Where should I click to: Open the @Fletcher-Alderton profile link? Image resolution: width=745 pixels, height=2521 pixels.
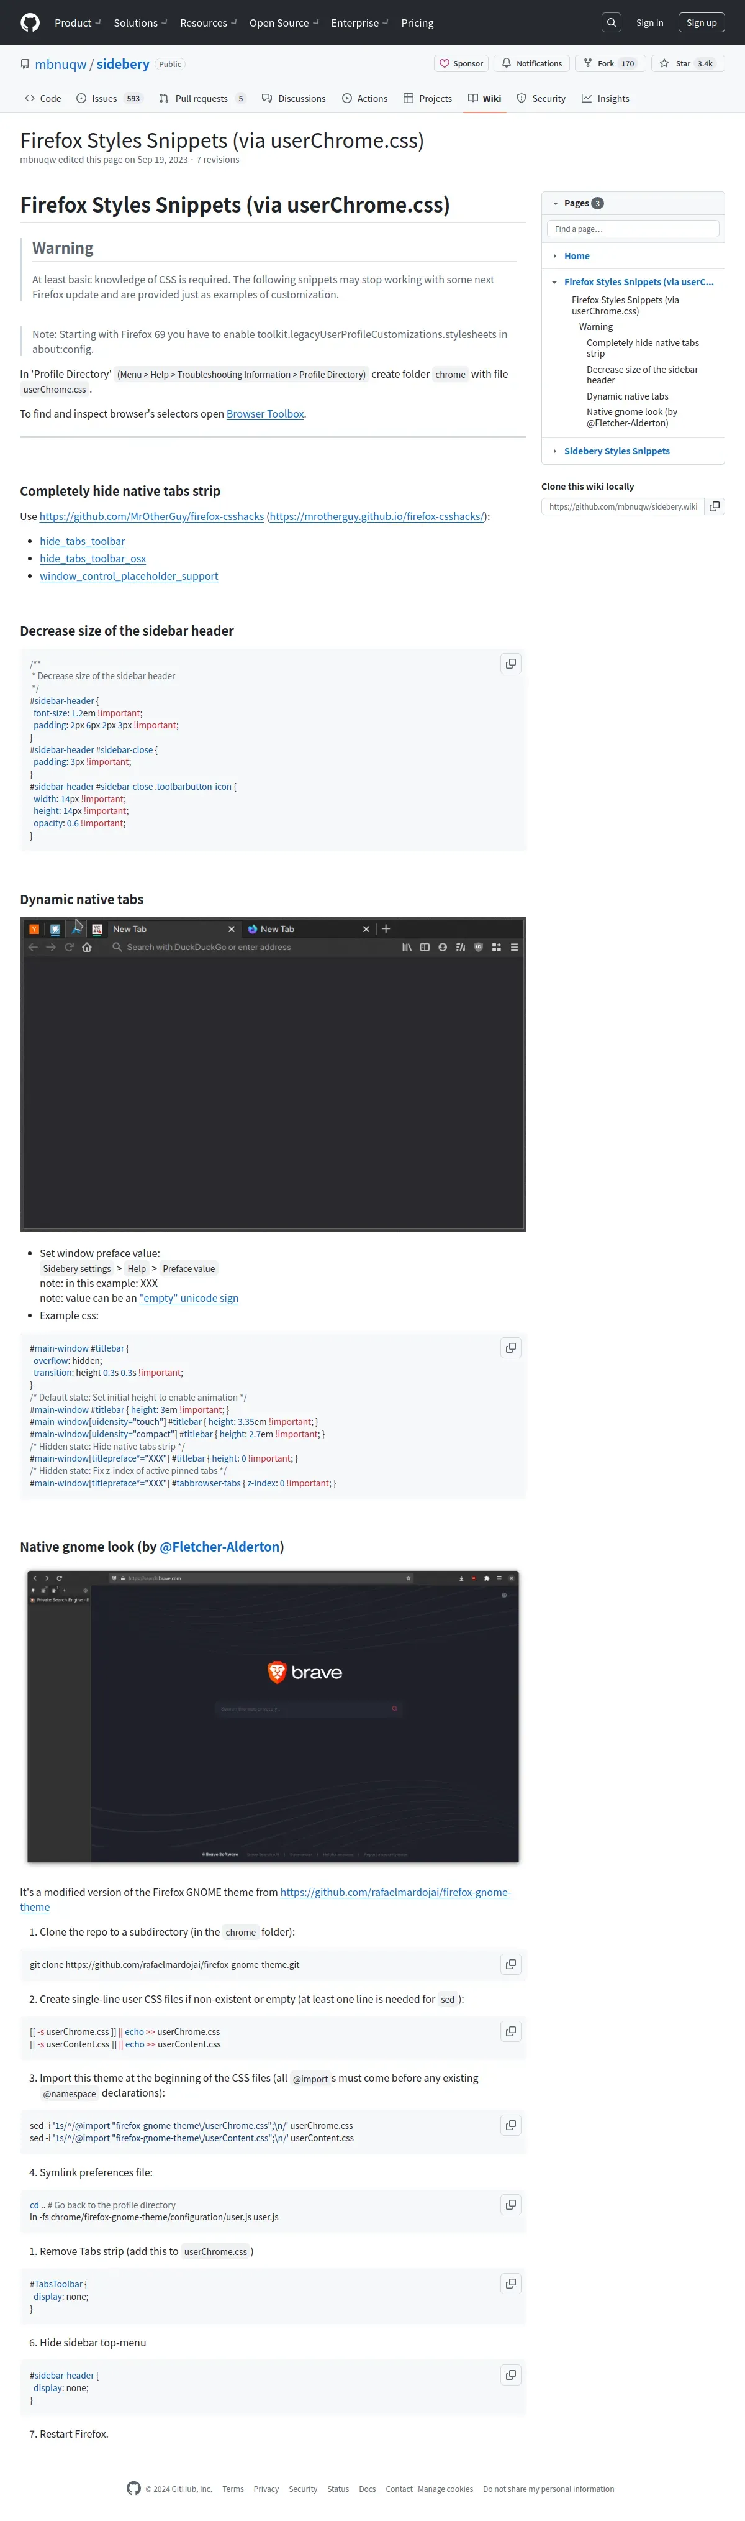point(220,1546)
